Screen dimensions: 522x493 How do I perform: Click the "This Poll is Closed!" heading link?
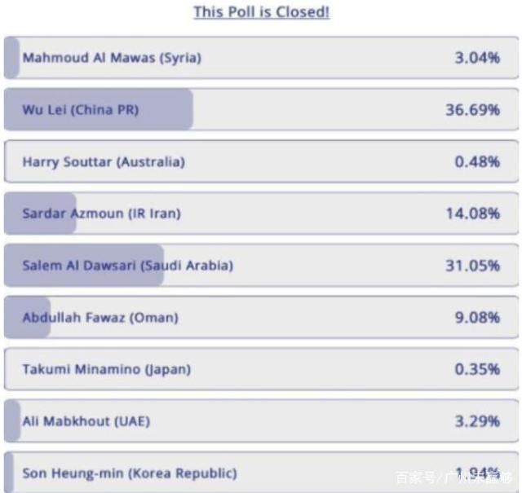pos(261,12)
